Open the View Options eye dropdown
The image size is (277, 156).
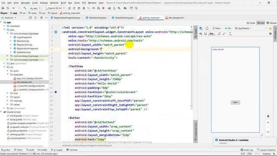(x=201, y=34)
